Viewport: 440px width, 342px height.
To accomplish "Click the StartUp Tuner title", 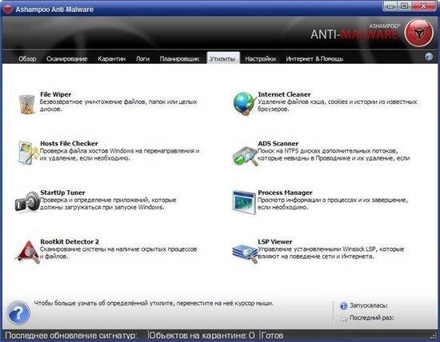I will [62, 193].
